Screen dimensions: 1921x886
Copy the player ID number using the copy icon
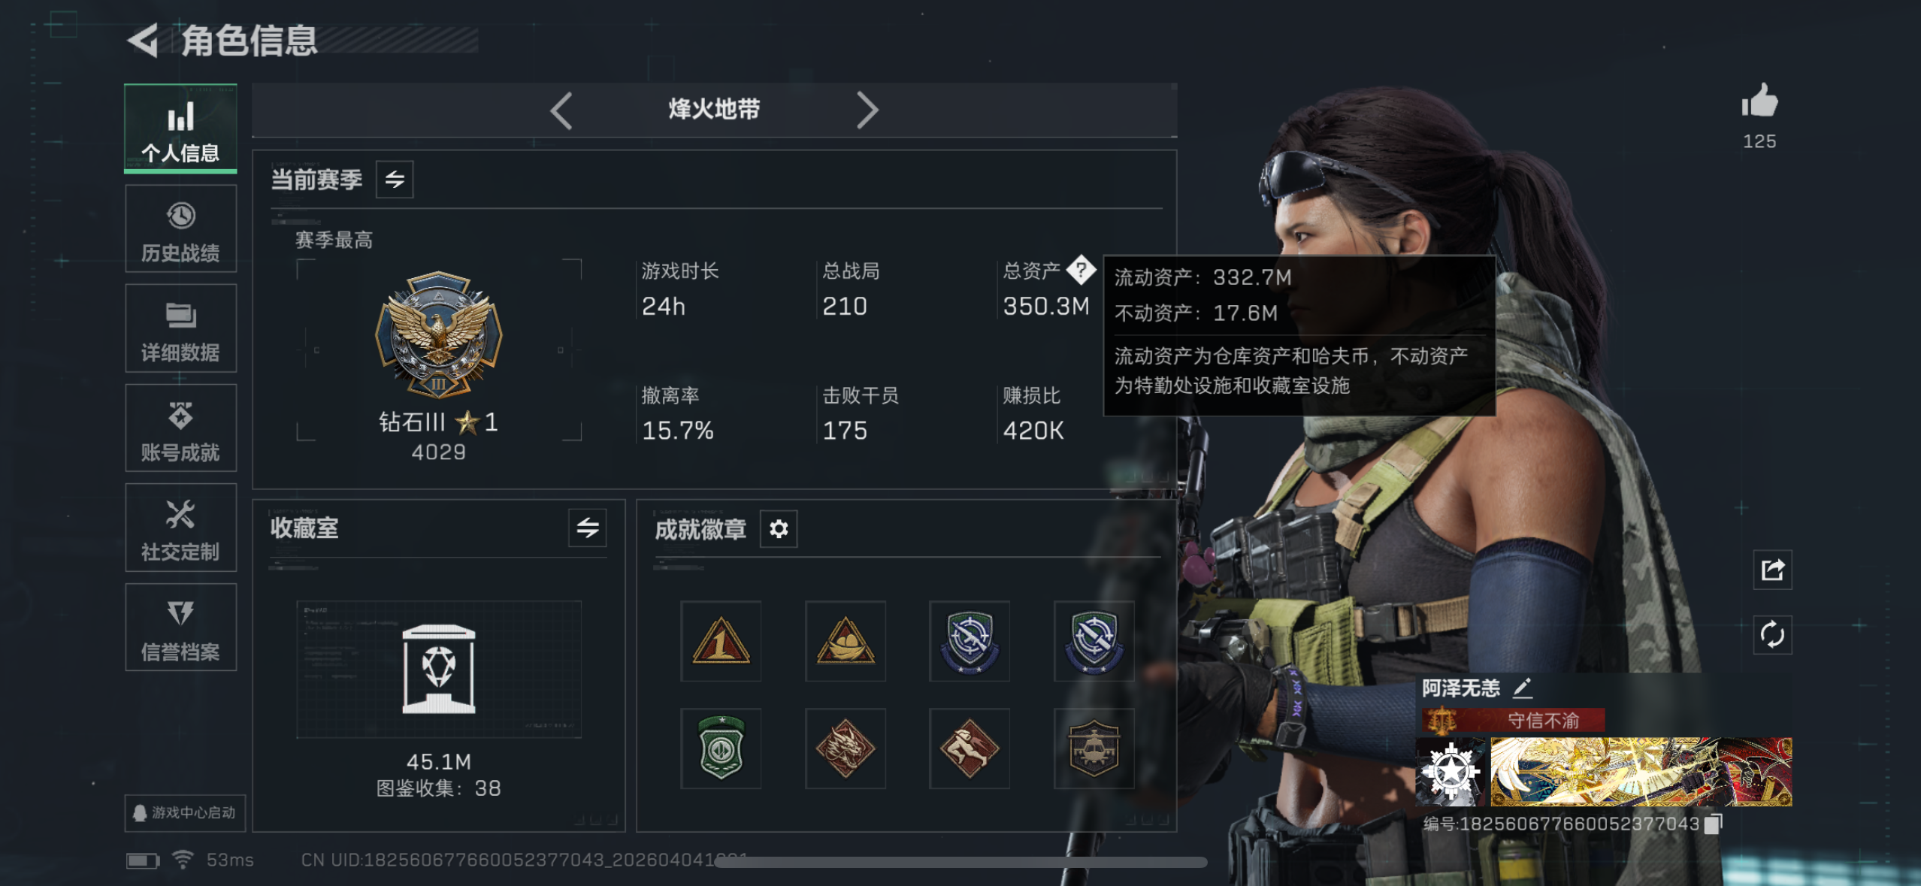1713,824
